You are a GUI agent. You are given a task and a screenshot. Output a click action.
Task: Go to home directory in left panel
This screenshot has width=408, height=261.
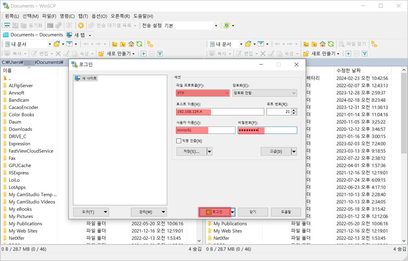pyautogui.click(x=131, y=44)
